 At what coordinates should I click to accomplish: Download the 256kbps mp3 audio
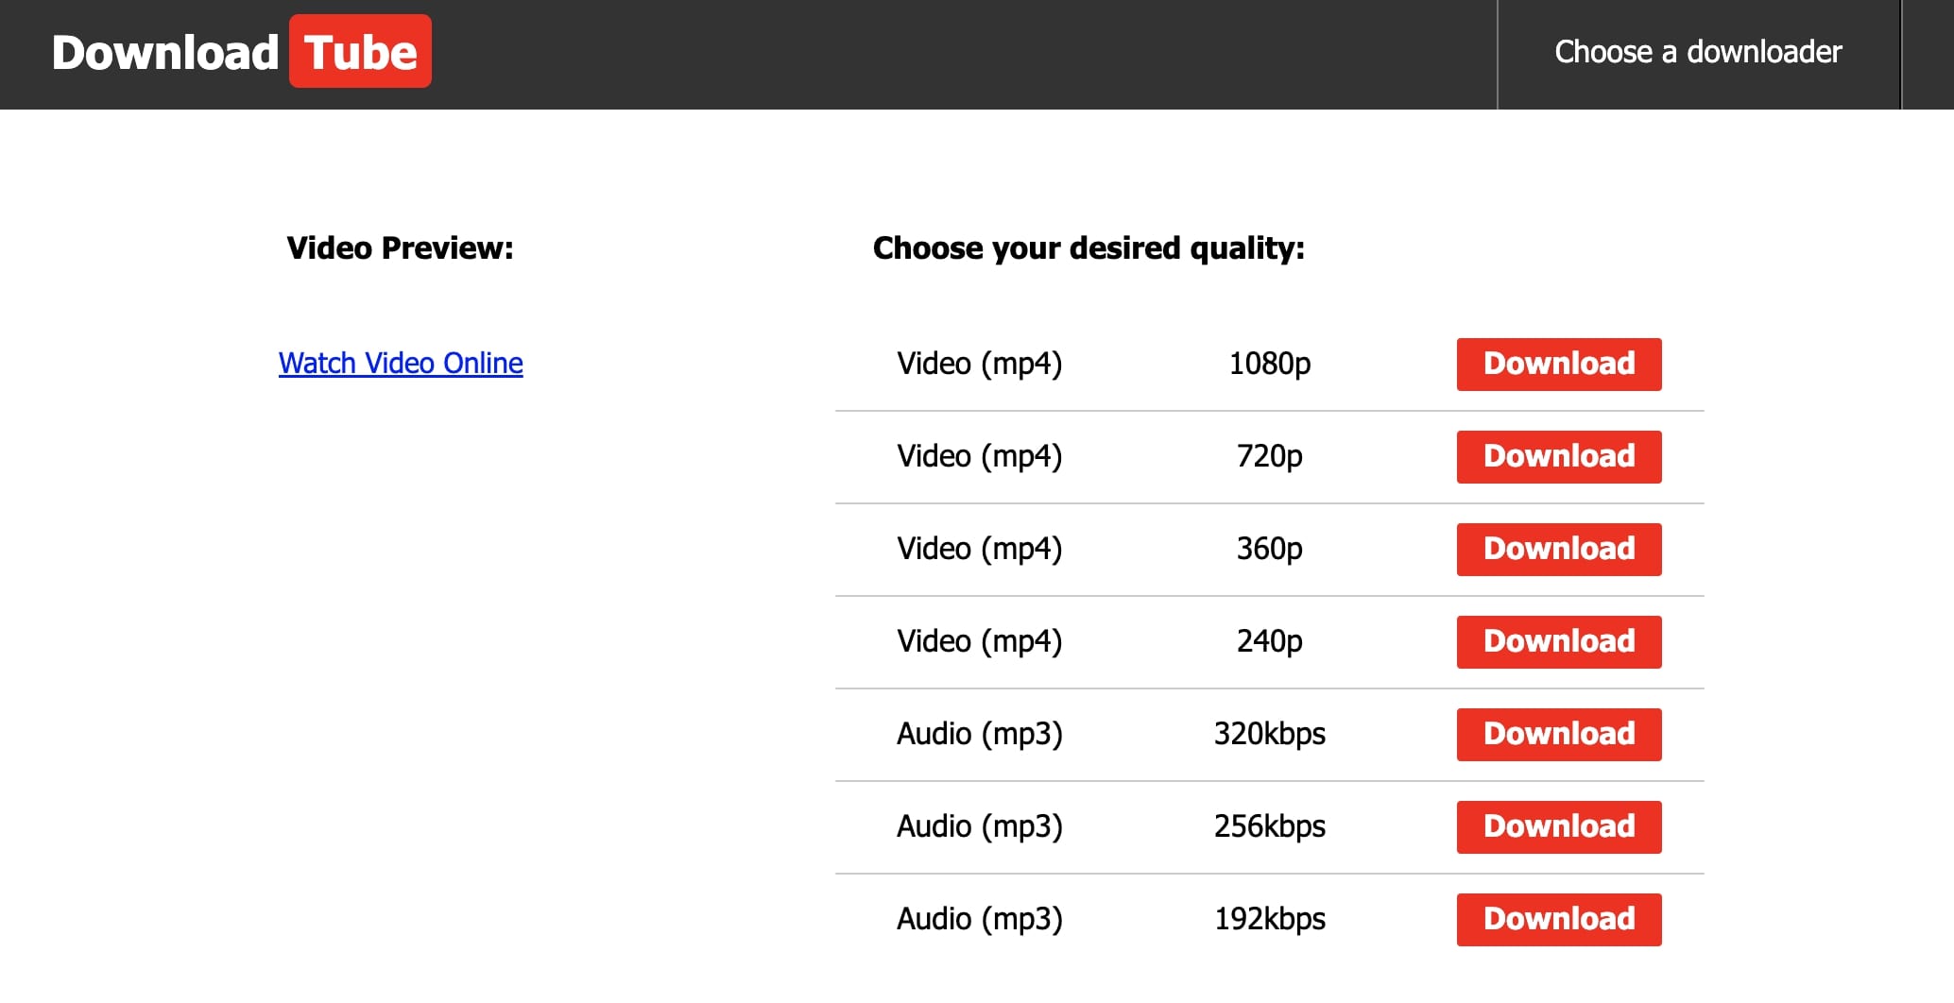[x=1558, y=827]
